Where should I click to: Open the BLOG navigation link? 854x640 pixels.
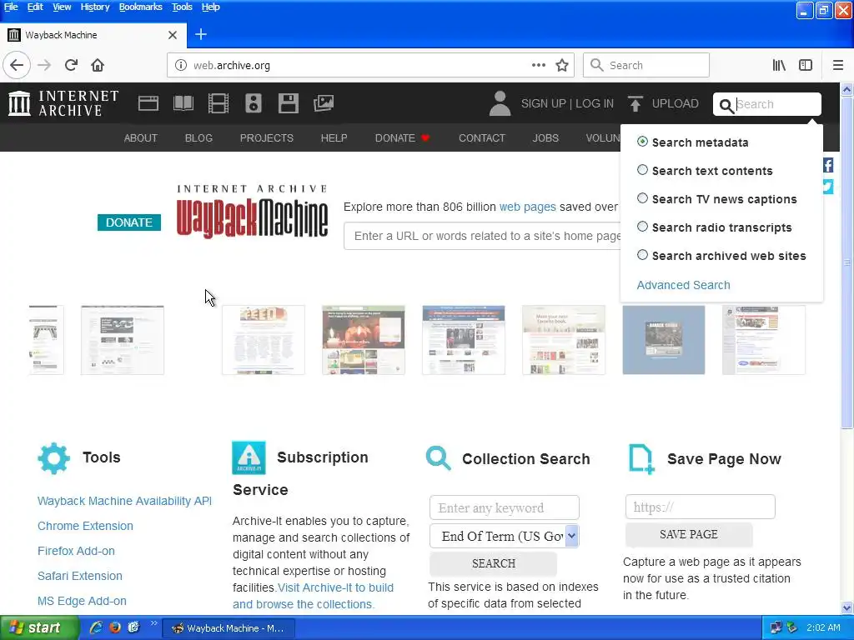198,137
